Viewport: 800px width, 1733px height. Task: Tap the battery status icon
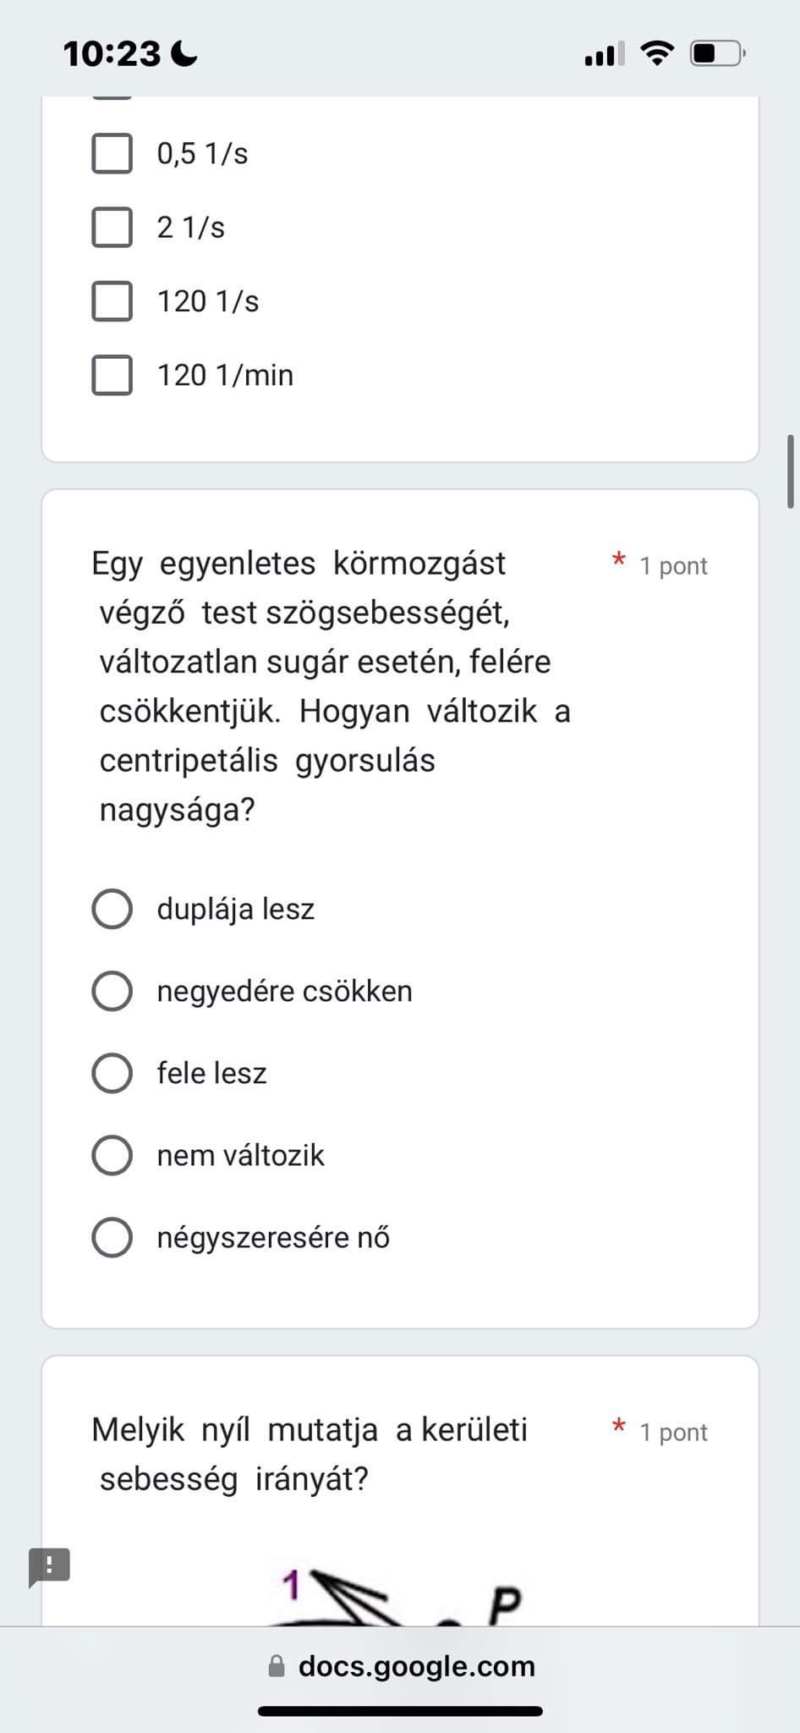coord(717,54)
